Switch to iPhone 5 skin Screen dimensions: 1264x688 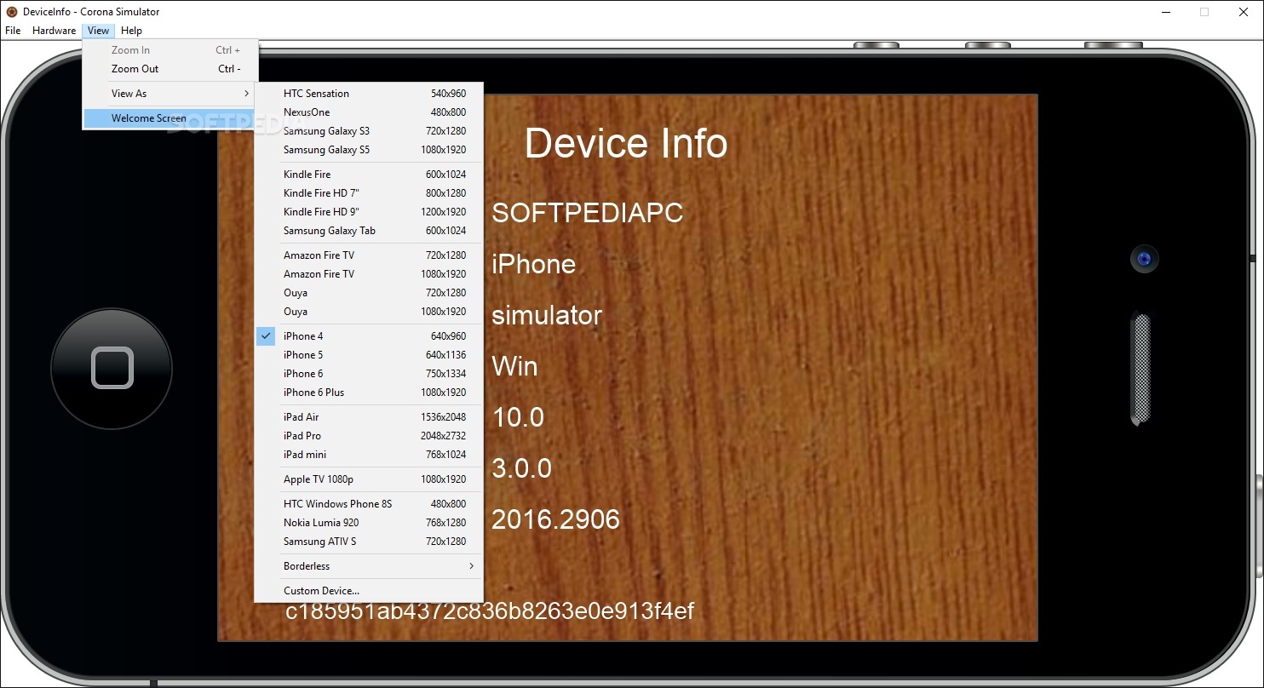click(369, 355)
